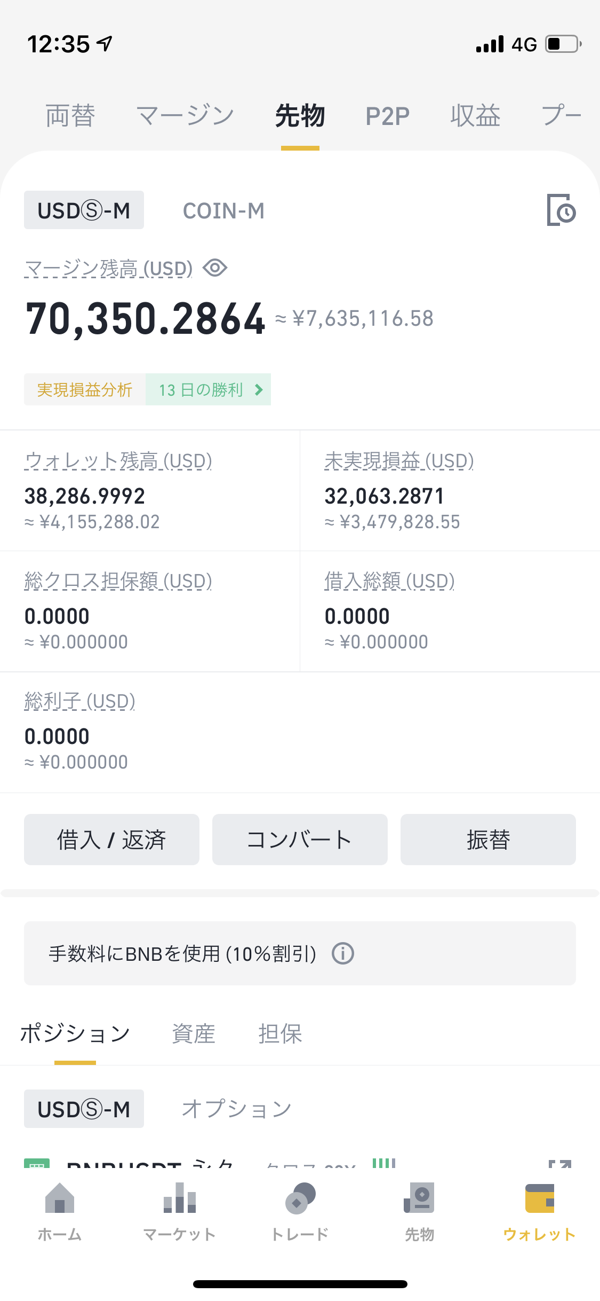Select the オプション positions filter
The height and width of the screenshot is (1301, 600).
pos(236,1109)
